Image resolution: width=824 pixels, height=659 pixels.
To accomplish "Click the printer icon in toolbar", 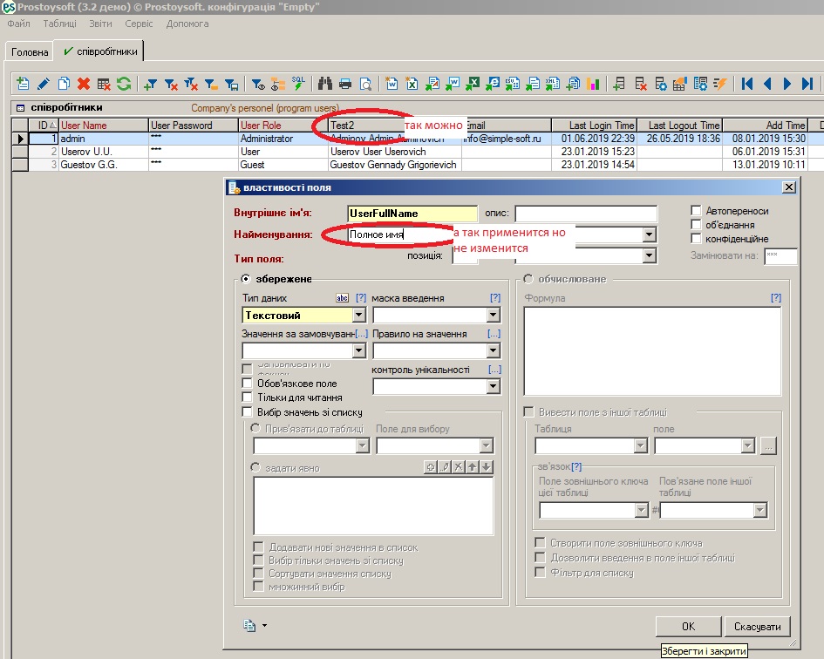I will pos(345,84).
